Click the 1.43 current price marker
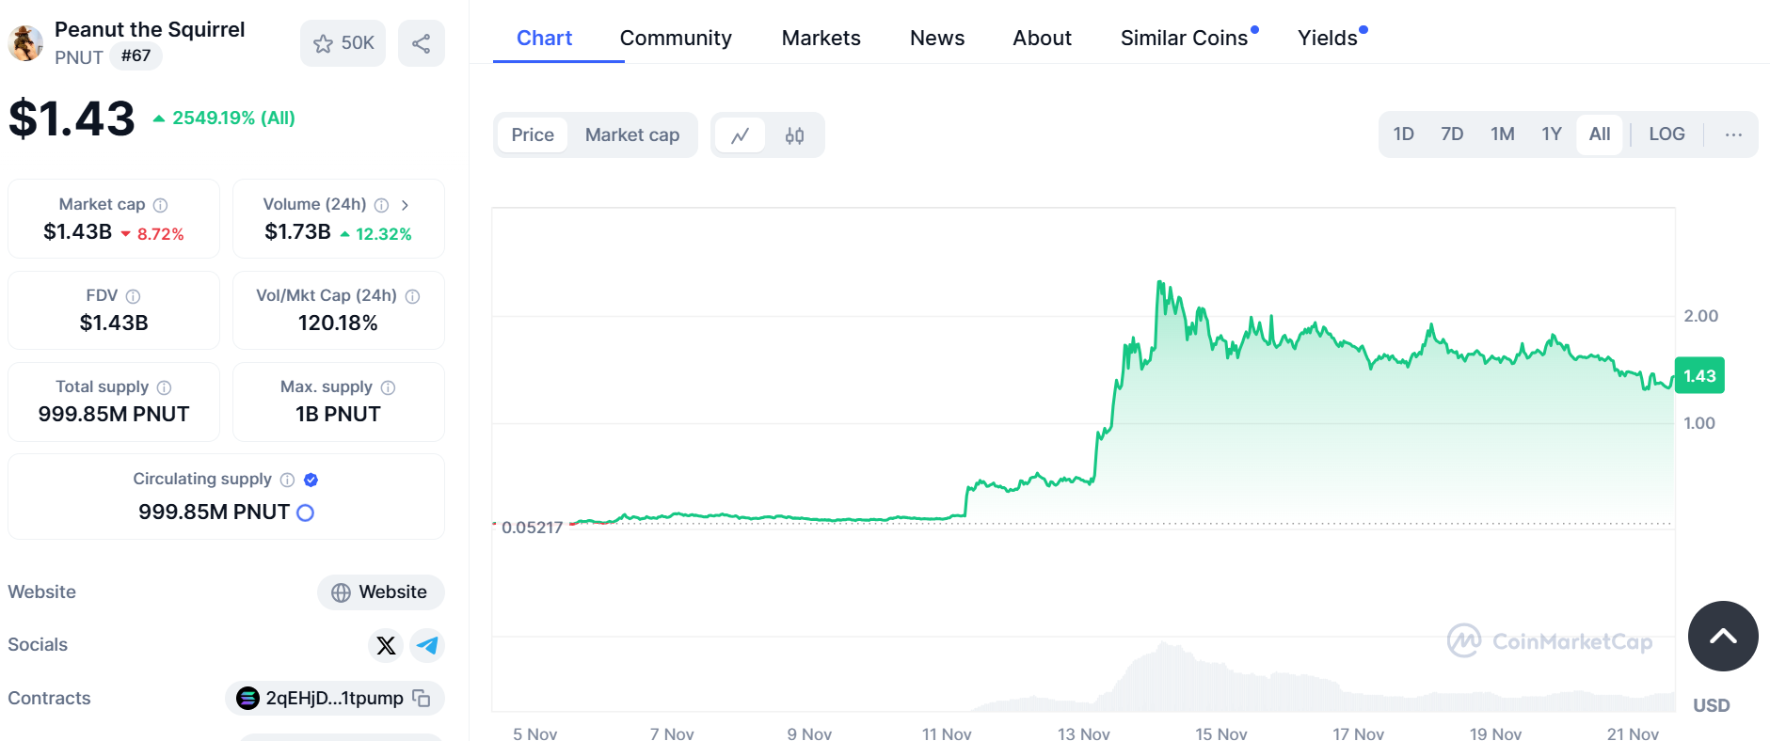 coord(1699,376)
